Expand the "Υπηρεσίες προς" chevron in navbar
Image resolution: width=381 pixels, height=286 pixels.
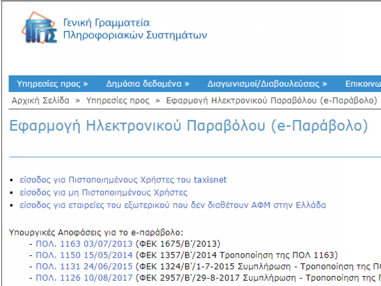86,83
